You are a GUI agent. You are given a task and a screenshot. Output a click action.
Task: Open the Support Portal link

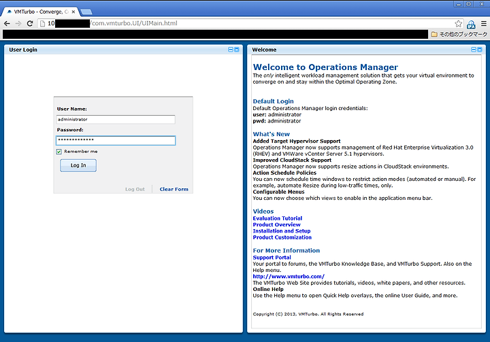(272, 258)
